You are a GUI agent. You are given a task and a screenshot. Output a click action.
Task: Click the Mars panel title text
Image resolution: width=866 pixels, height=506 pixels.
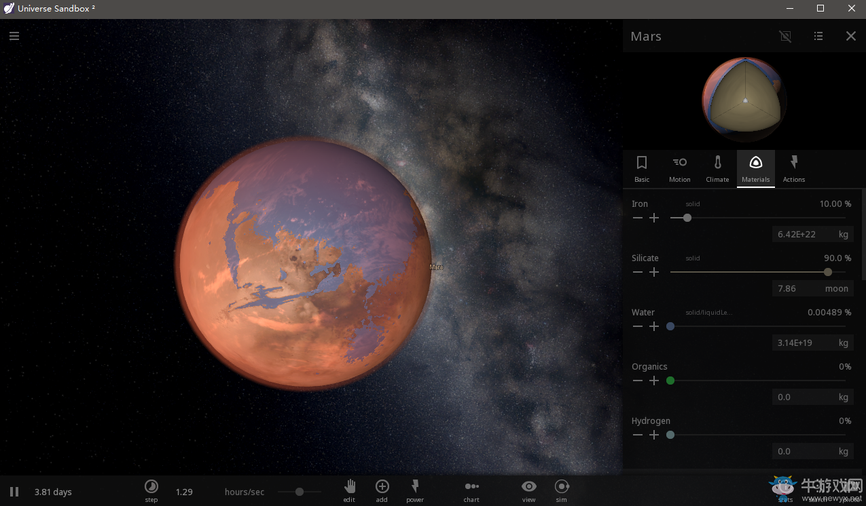coord(646,37)
